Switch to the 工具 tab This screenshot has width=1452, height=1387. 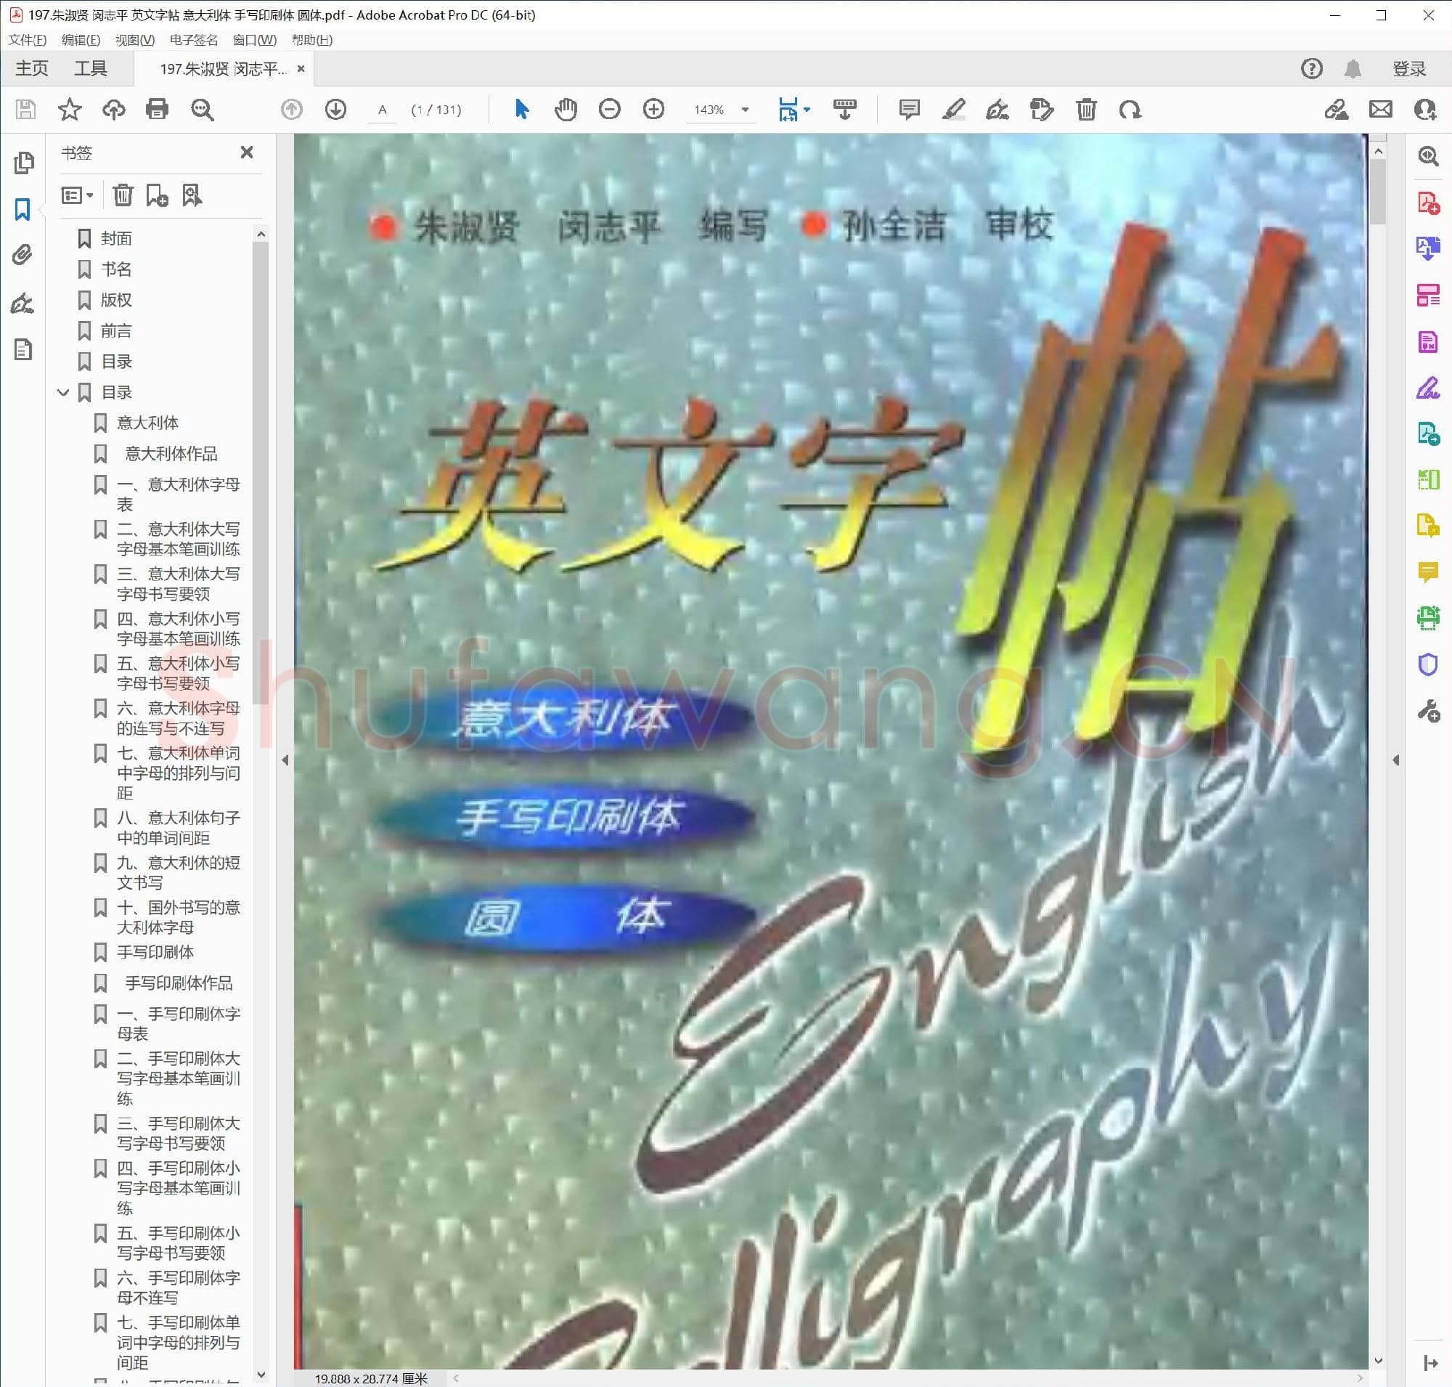pos(92,68)
